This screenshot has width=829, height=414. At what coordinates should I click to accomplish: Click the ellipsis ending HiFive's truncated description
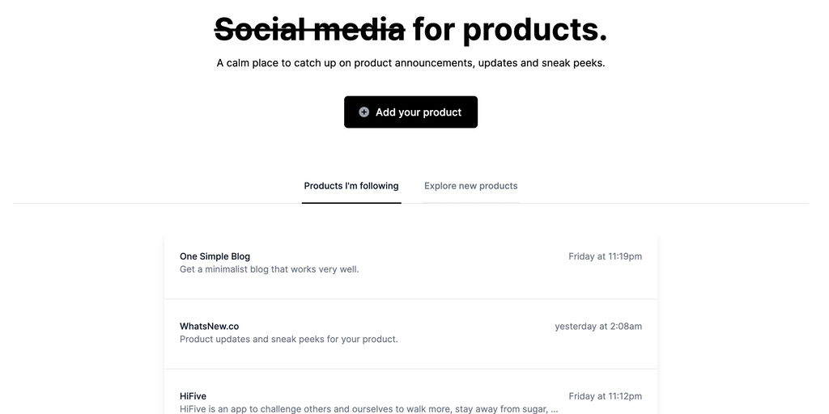pos(554,410)
